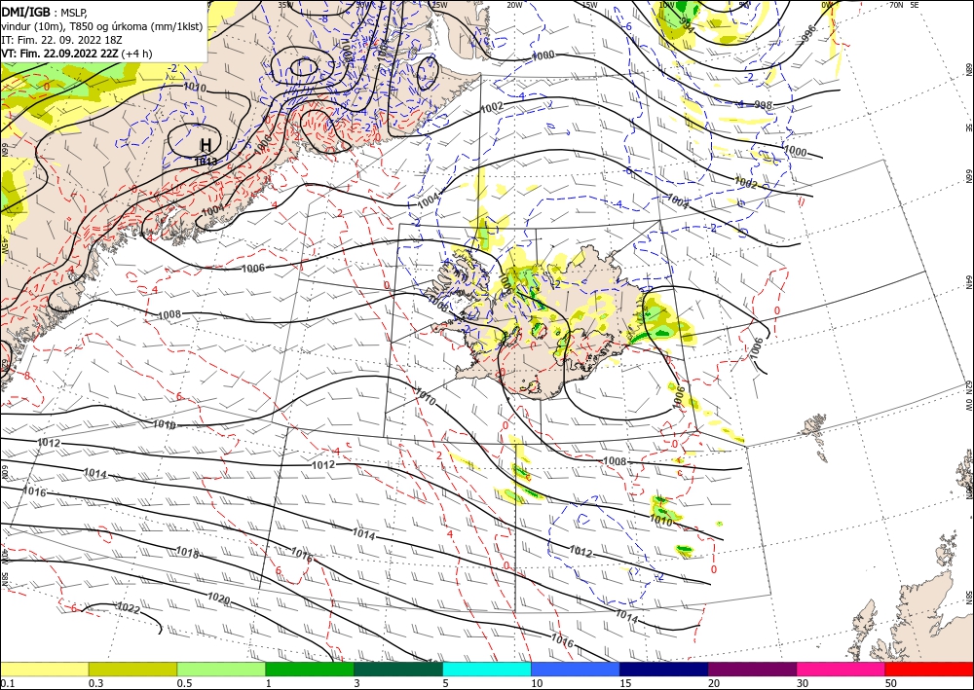
Task: Click the purple 20–30 legend band
Action: [752, 669]
